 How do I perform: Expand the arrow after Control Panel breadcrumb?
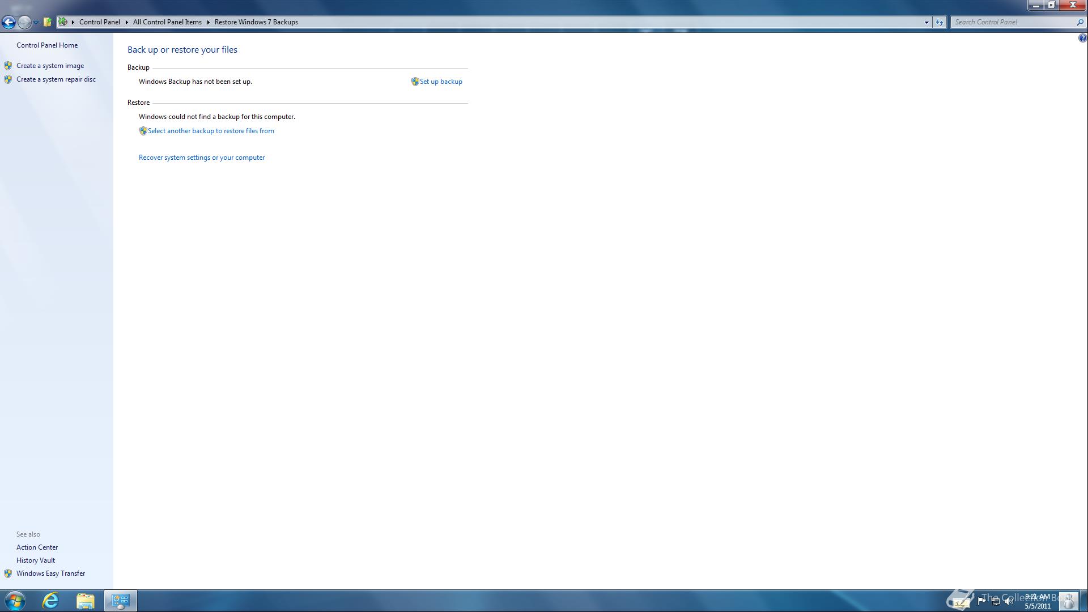coord(127,22)
